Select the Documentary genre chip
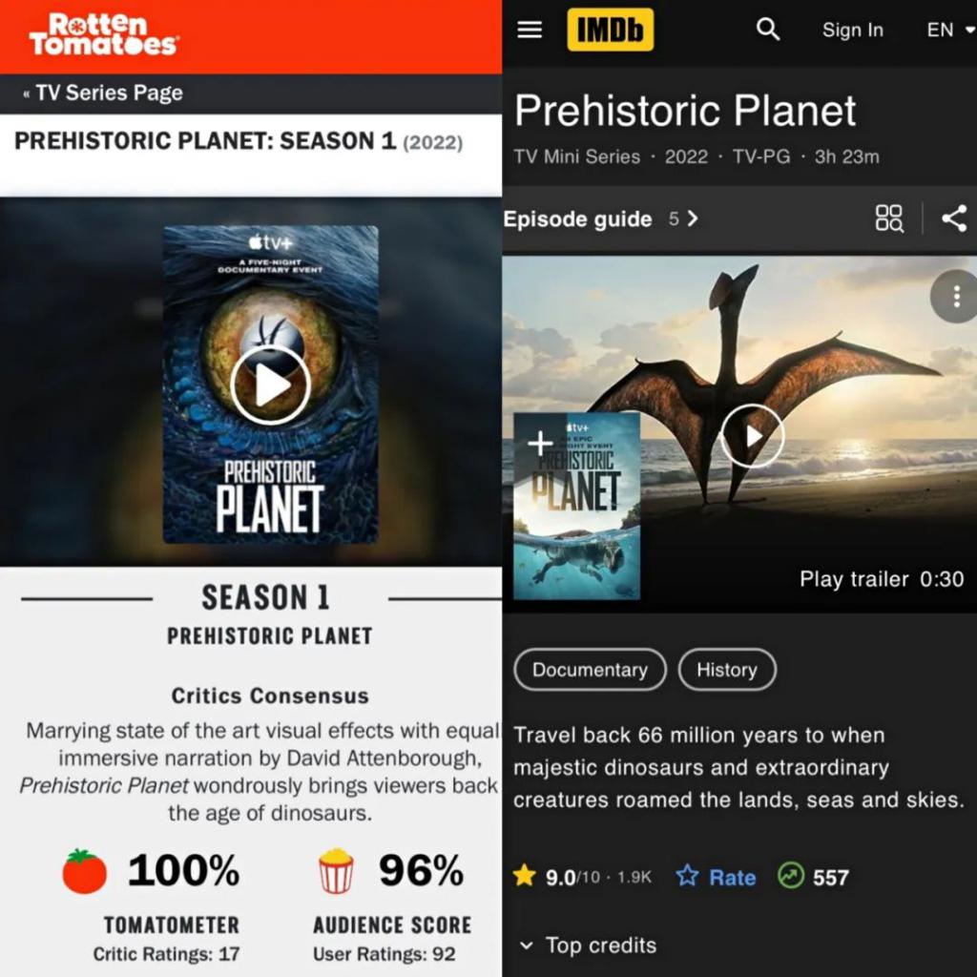The width and height of the screenshot is (977, 977). point(590,670)
